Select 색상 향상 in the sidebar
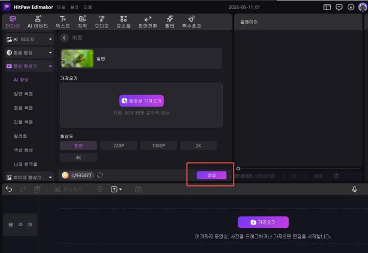This screenshot has width=368, height=253. [23, 150]
